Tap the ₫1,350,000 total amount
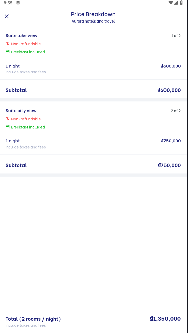Image resolution: width=188 pixels, height=333 pixels. pos(165,319)
